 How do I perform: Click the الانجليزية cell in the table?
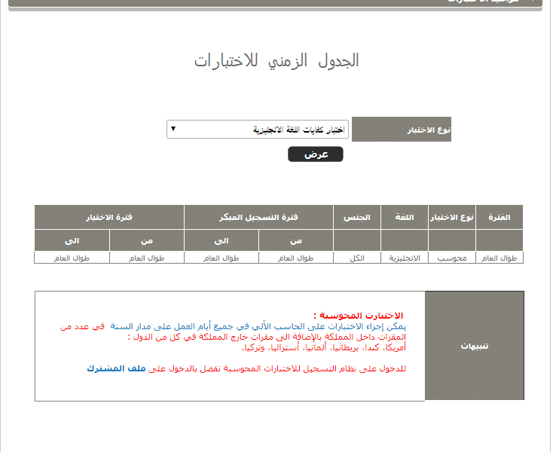pos(405,258)
